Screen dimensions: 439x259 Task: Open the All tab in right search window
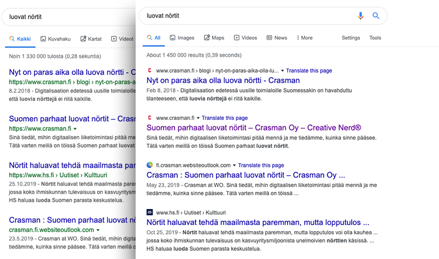tap(154, 38)
